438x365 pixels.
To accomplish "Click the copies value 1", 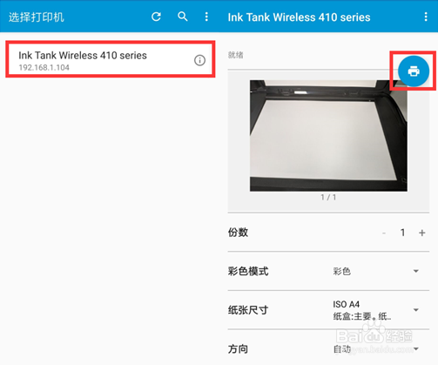I will 402,233.
